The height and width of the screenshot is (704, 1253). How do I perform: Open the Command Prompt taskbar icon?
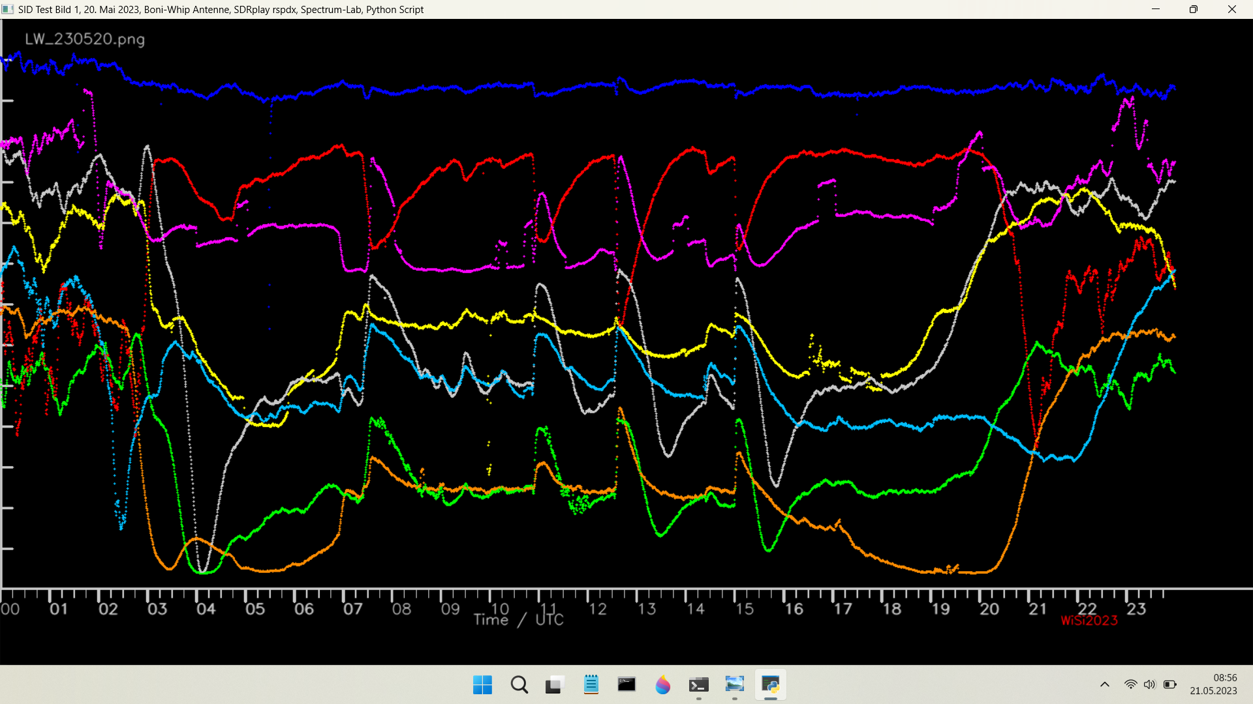click(x=626, y=685)
